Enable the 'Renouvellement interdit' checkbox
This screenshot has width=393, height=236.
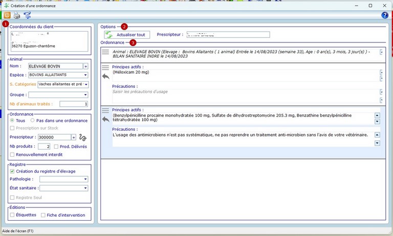(x=13, y=154)
